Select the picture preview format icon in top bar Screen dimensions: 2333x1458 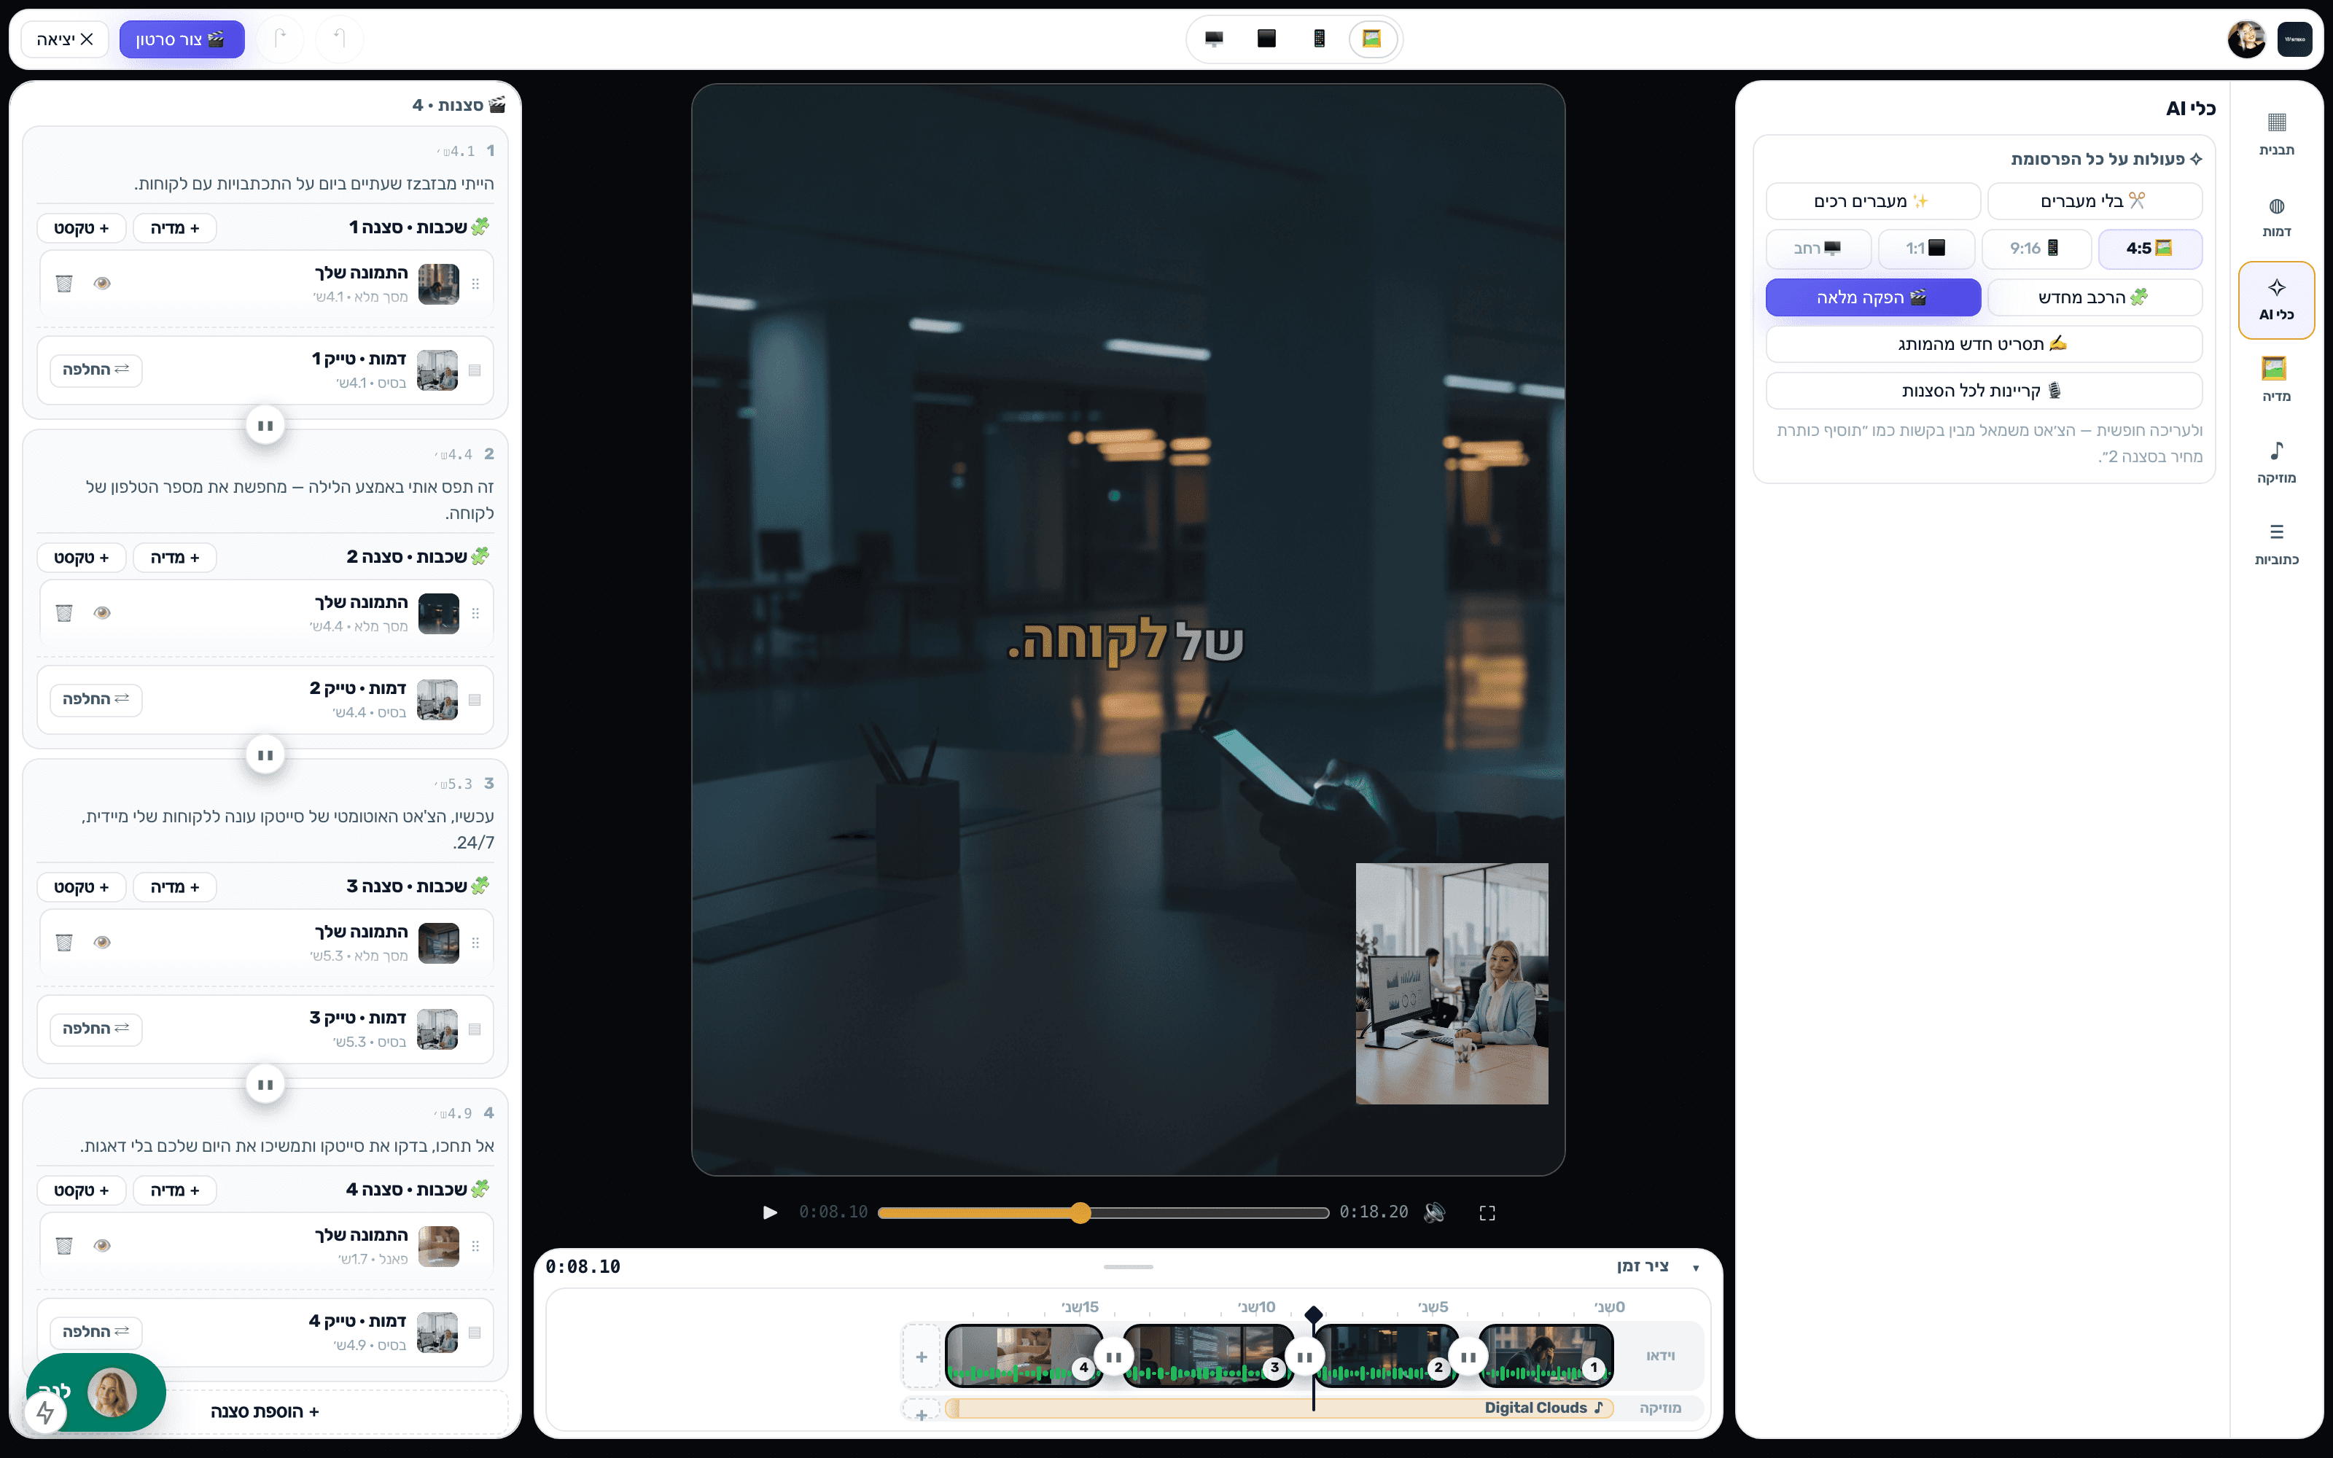1372,39
